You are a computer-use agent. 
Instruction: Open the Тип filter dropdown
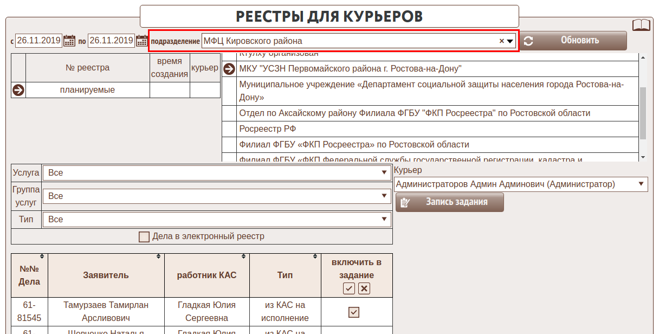coord(384,220)
